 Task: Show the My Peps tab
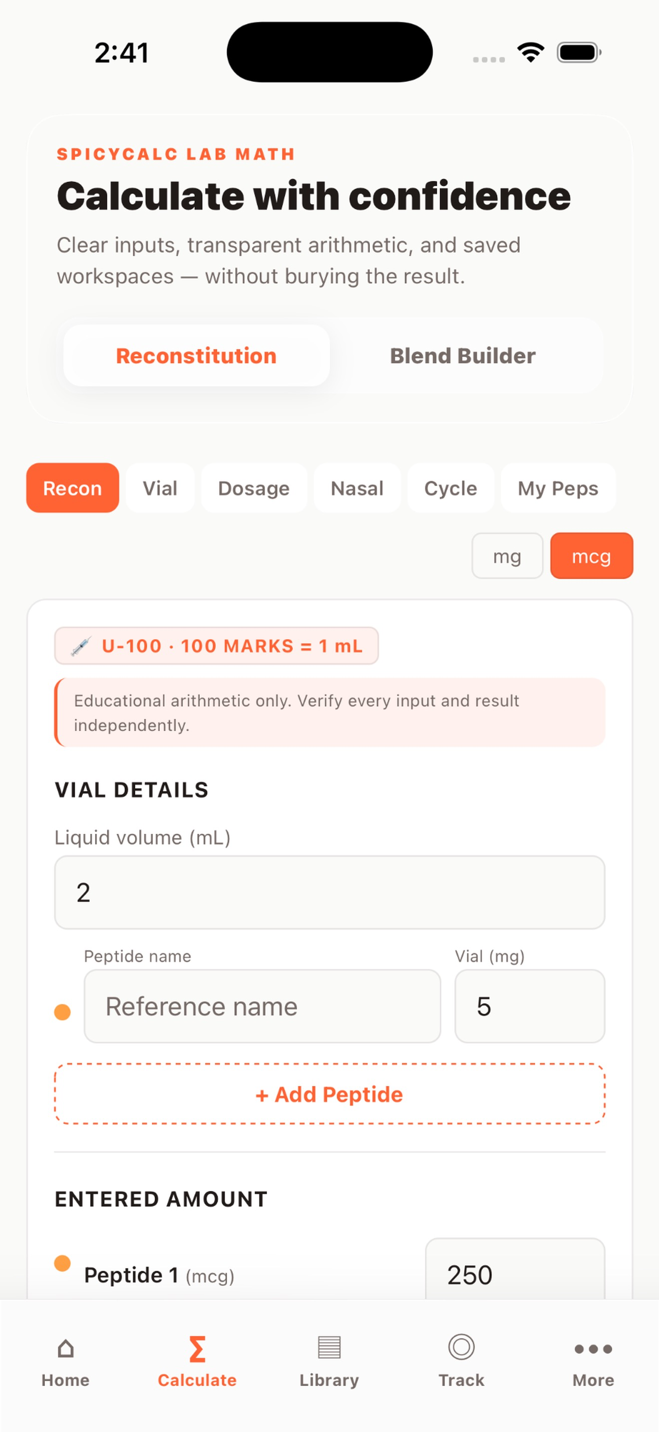pos(558,488)
